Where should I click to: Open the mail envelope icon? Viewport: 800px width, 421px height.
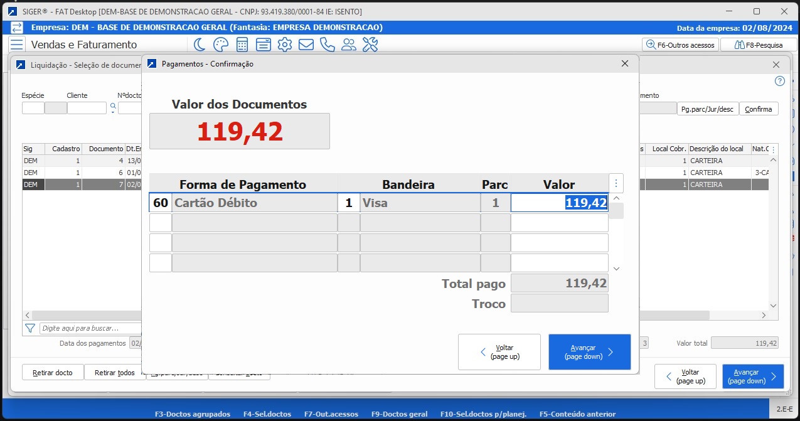[x=306, y=45]
